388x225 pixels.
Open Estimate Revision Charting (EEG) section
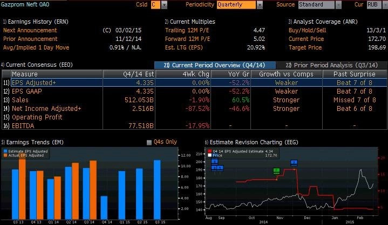pyautogui.click(x=251, y=142)
